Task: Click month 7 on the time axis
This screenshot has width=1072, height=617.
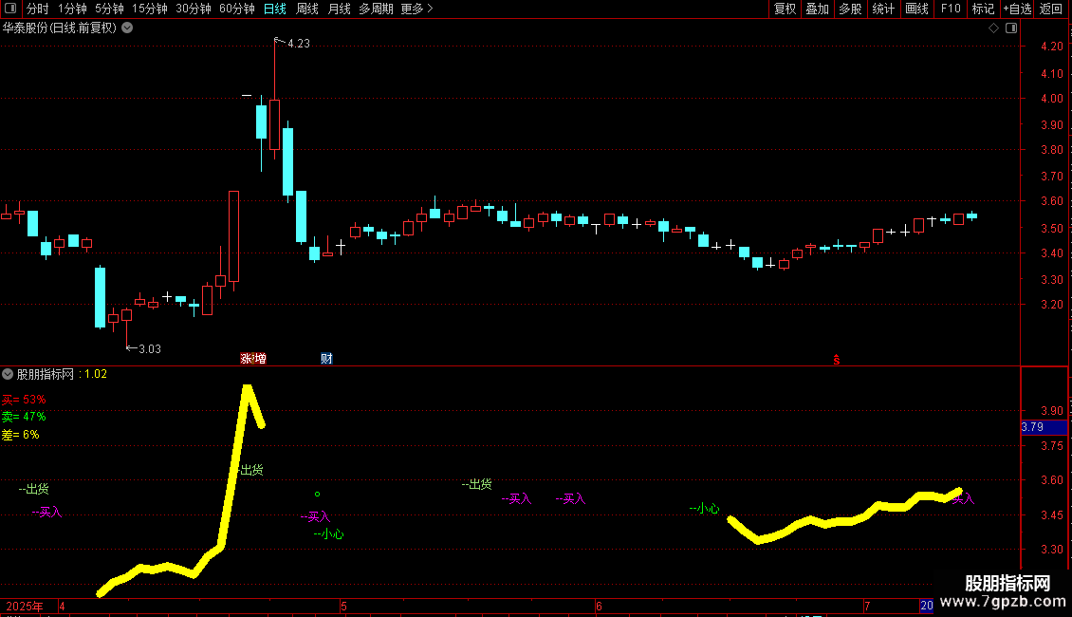Action: pos(867,606)
